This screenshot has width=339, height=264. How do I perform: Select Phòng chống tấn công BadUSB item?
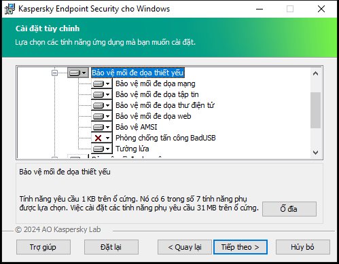tap(166, 138)
